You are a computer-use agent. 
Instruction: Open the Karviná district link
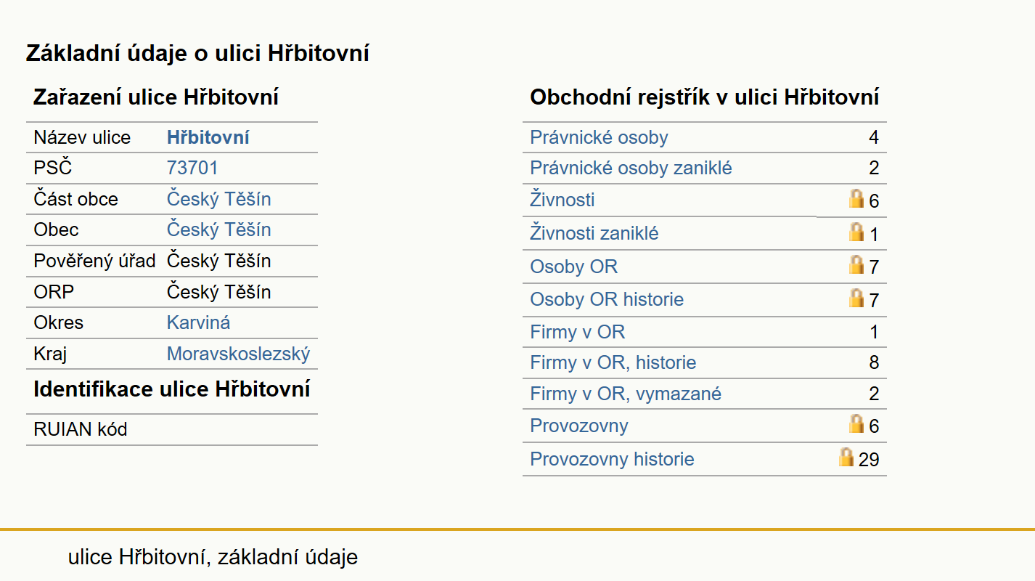click(x=199, y=322)
